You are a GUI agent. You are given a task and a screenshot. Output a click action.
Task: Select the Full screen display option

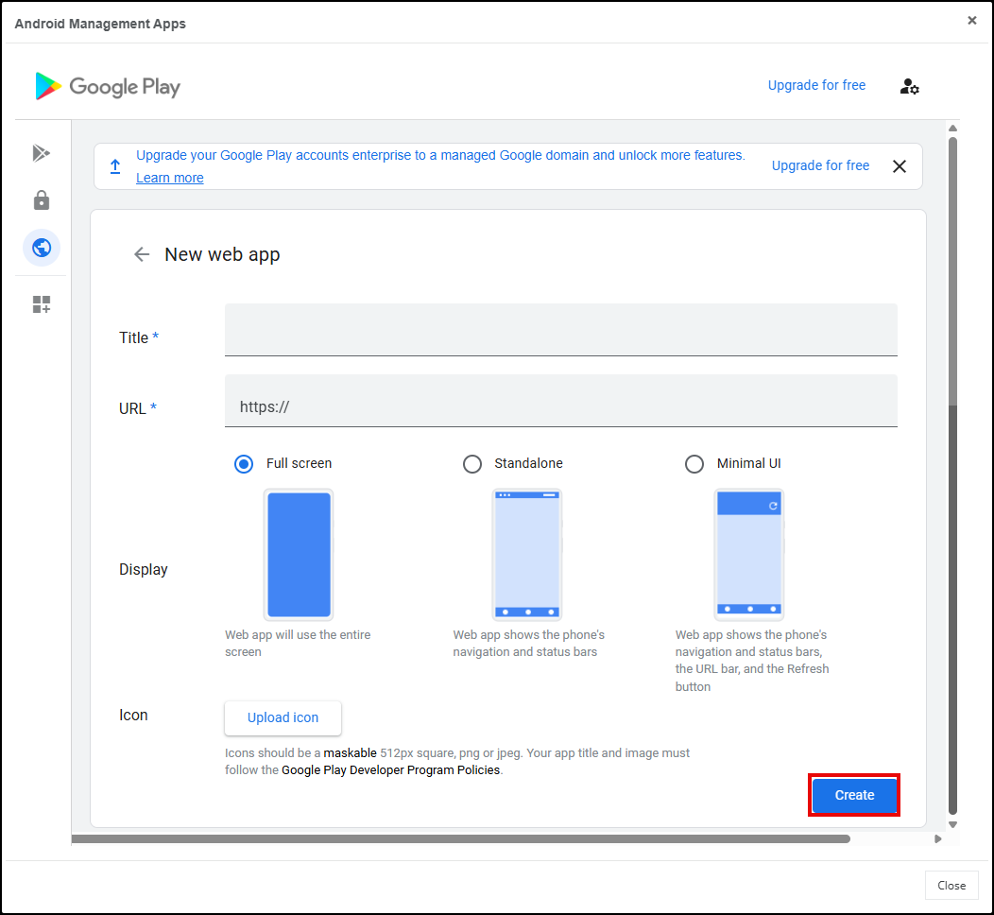(x=244, y=463)
